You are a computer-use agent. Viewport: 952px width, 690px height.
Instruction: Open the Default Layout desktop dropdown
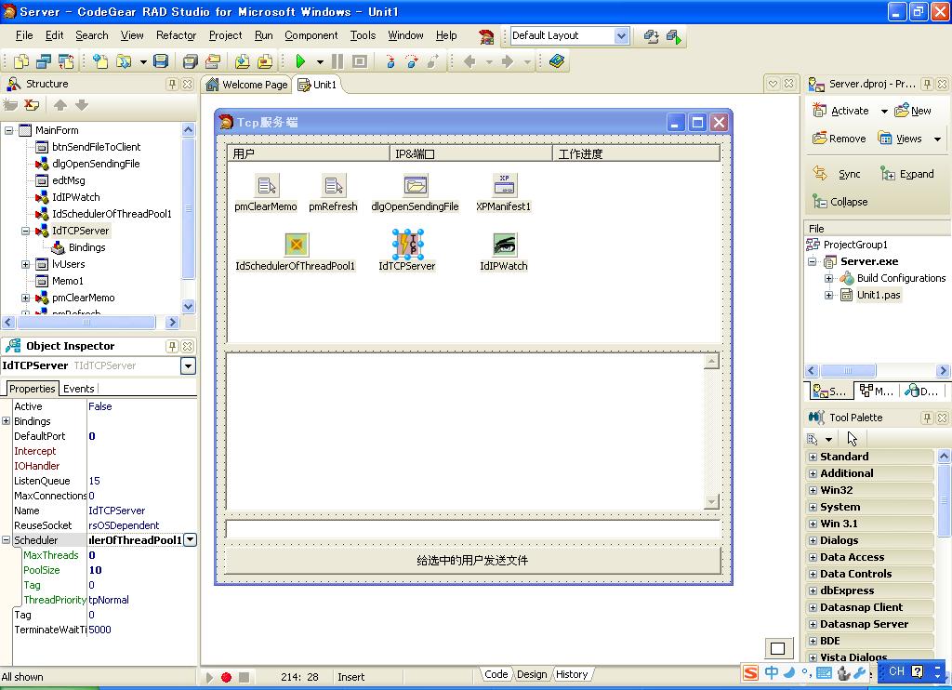[x=621, y=36]
